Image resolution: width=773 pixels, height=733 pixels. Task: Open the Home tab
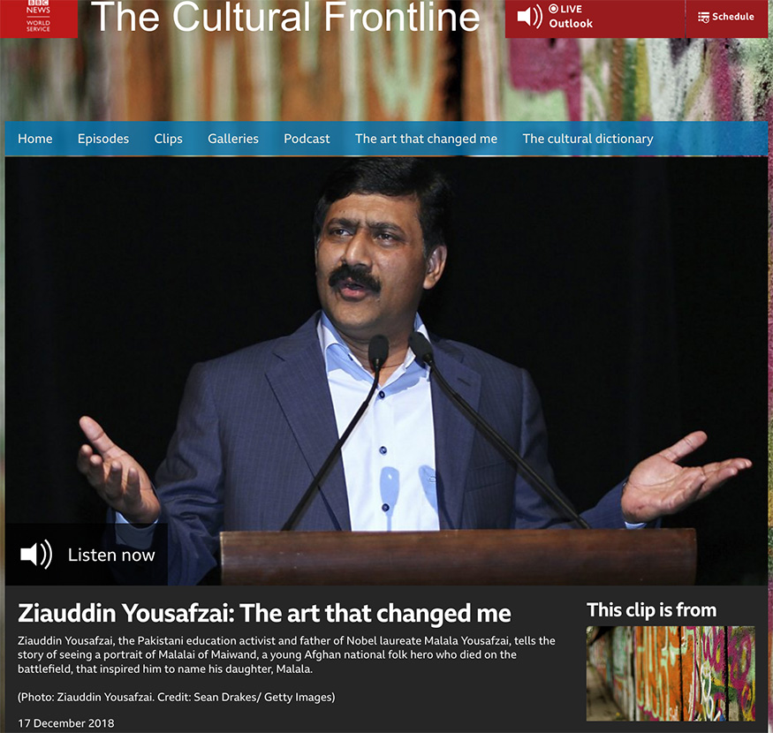tap(35, 139)
